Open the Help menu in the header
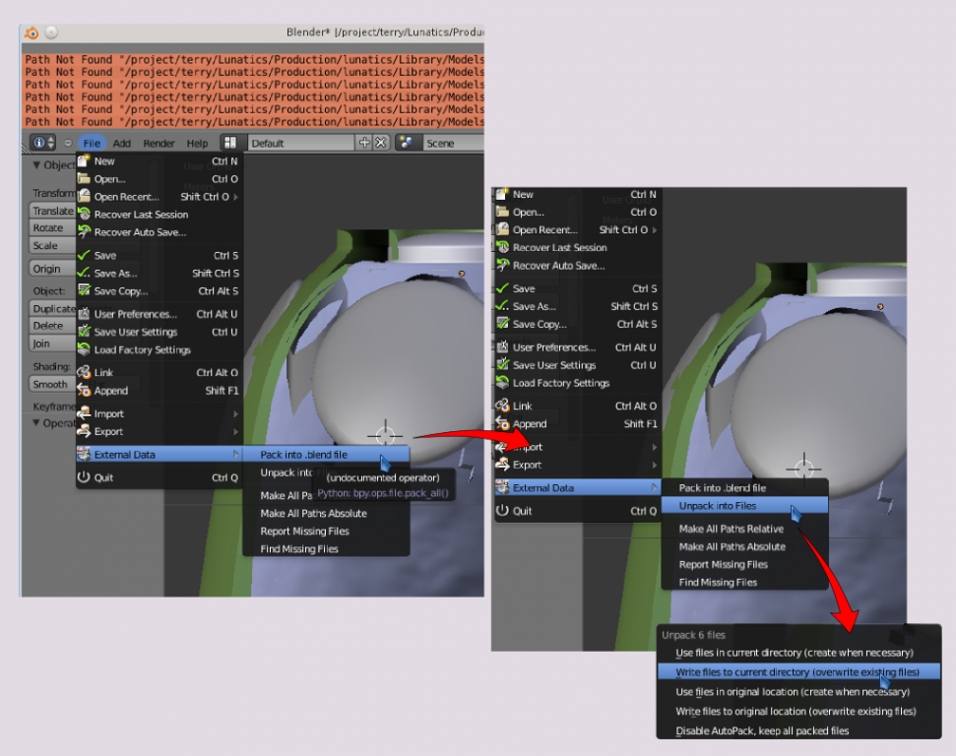Image resolution: width=956 pixels, height=756 pixels. coord(197,143)
